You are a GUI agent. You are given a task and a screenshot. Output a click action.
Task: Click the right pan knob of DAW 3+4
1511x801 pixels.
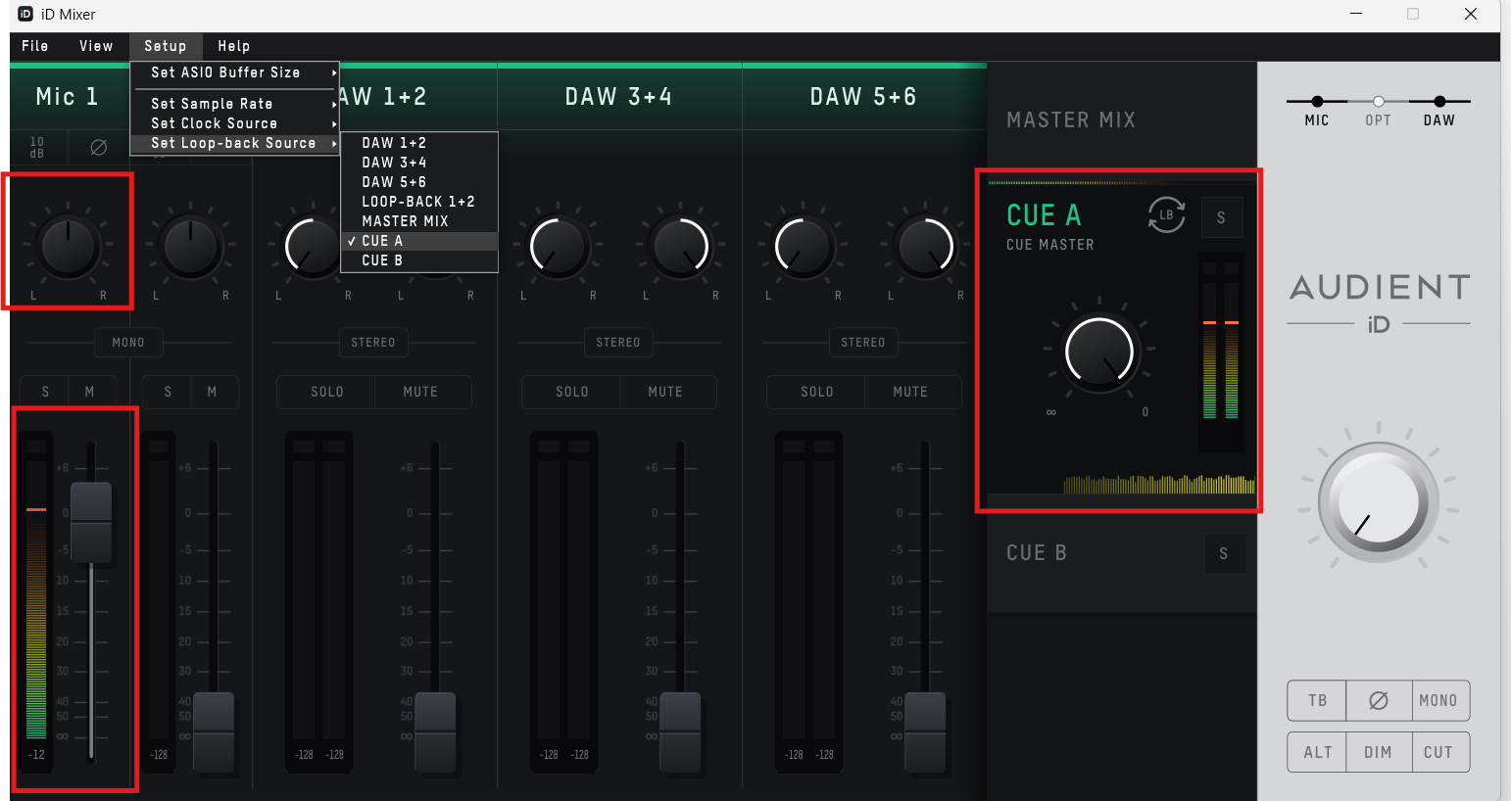pos(680,246)
